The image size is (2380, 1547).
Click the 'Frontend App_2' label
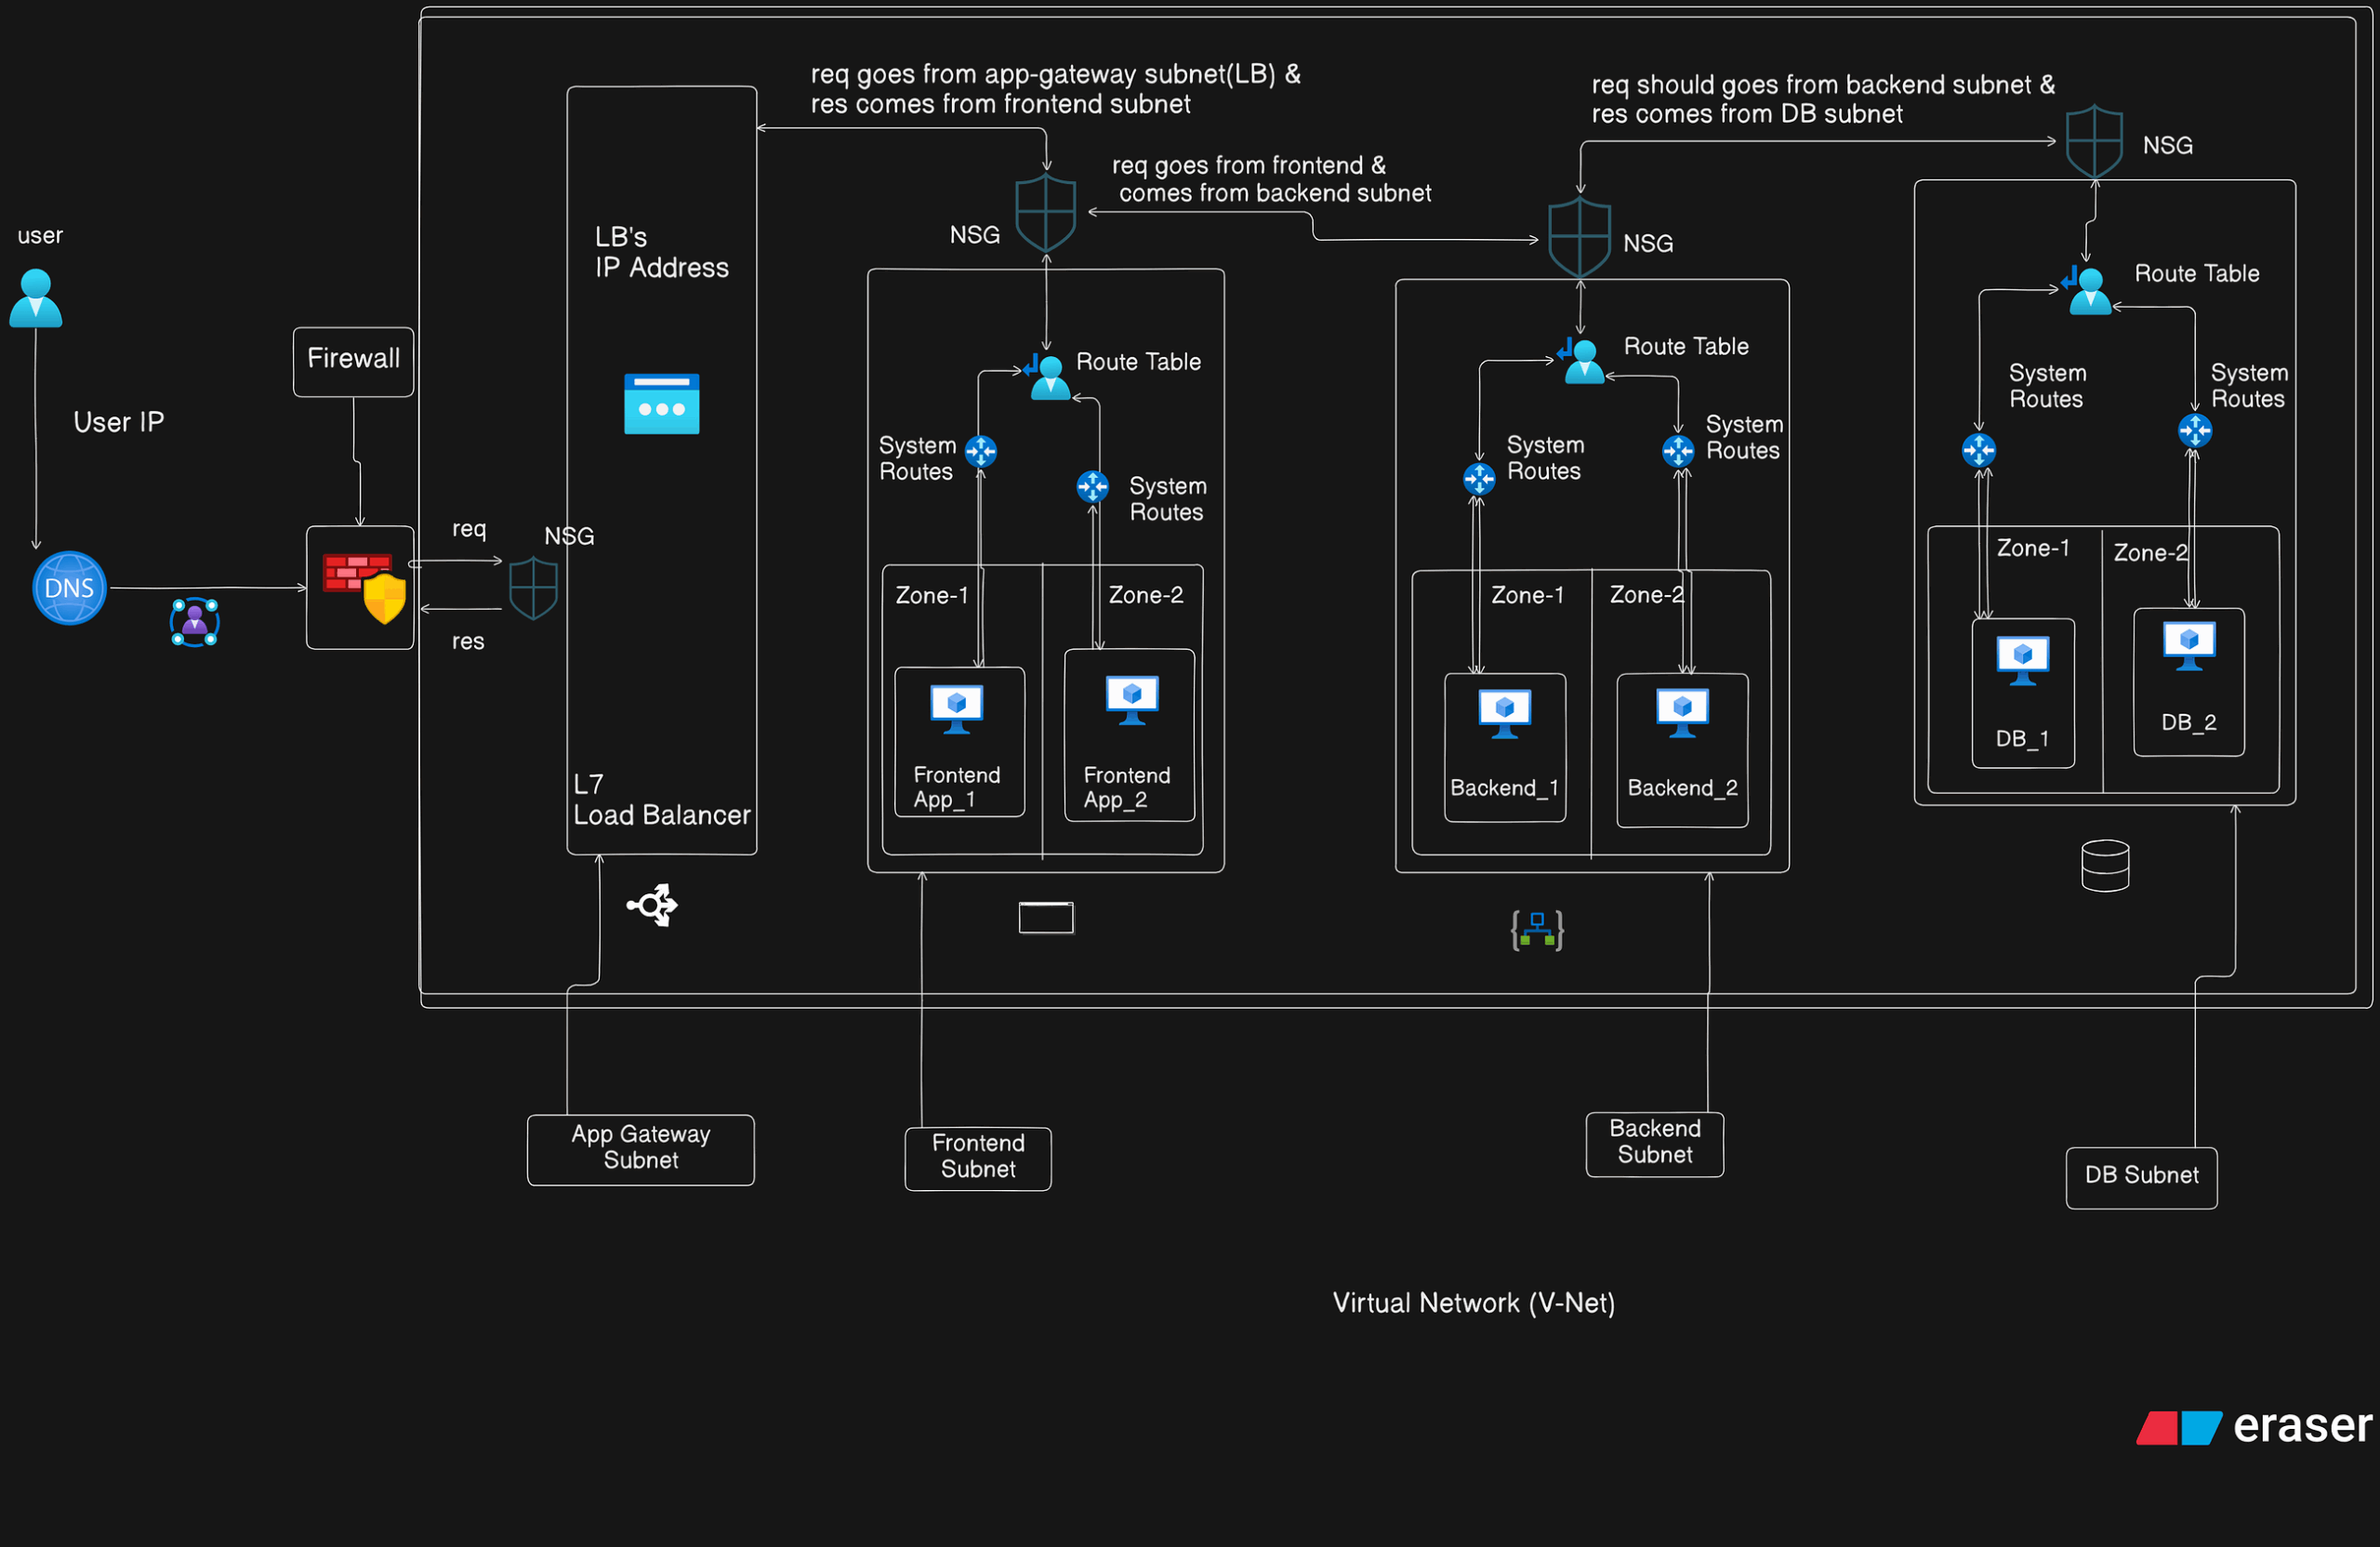[x=1127, y=788]
